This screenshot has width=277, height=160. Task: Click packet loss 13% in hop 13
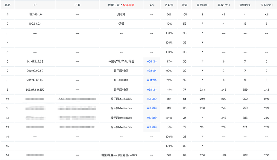pyautogui.click(x=169, y=127)
